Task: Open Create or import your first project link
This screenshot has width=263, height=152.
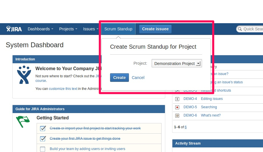Action: click(x=95, y=128)
